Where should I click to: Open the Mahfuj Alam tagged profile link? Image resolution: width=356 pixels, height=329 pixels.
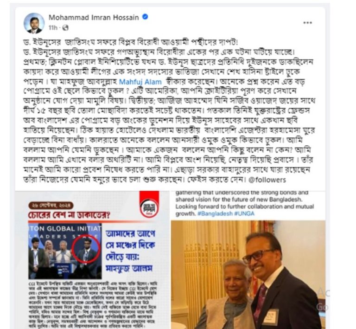pos(140,82)
